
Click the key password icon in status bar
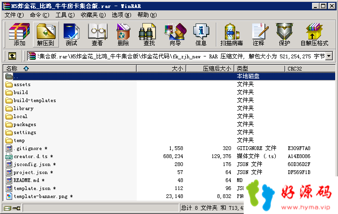pos(16,208)
